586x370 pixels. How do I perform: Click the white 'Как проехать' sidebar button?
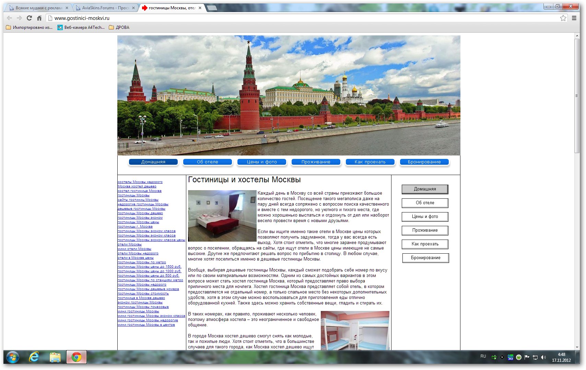[425, 244]
